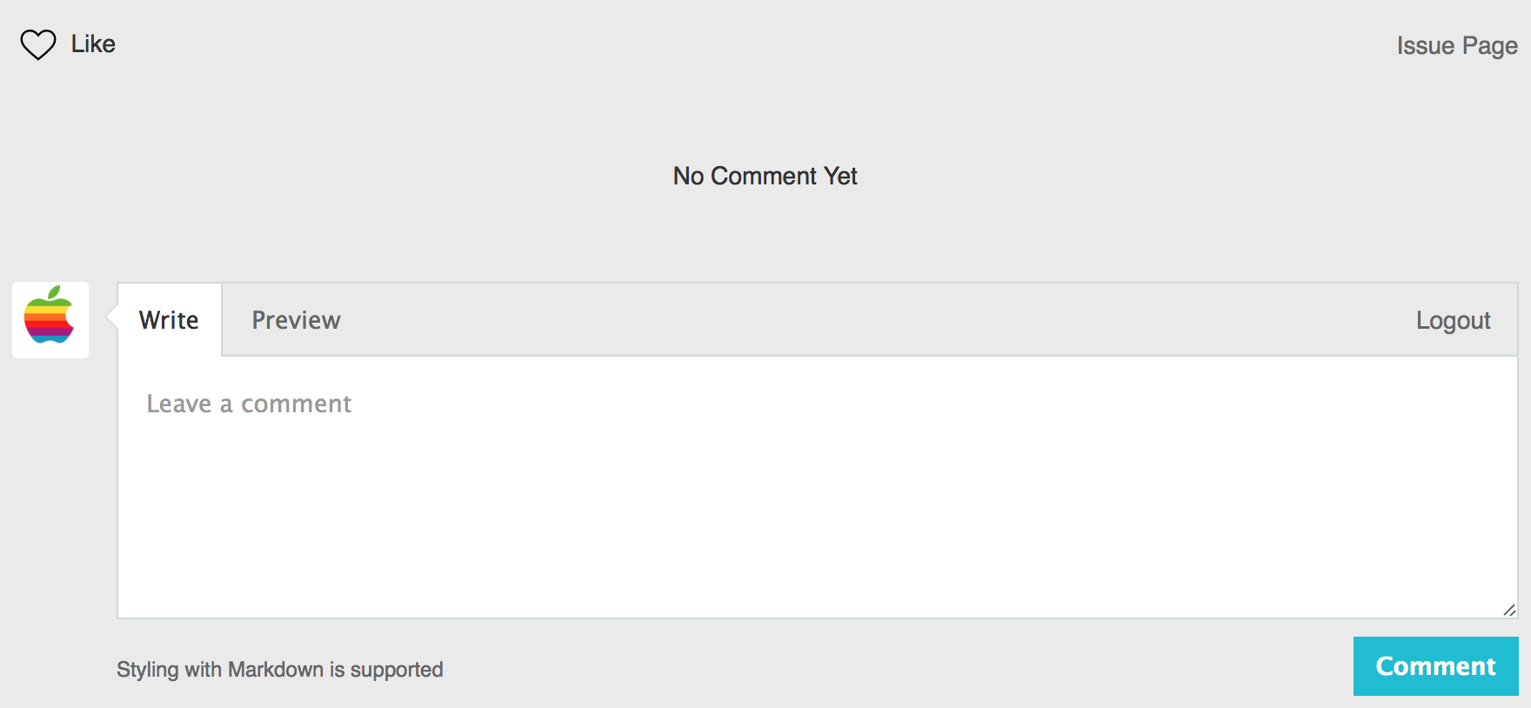
Task: Click the textarea resize handle
Action: 1509,610
